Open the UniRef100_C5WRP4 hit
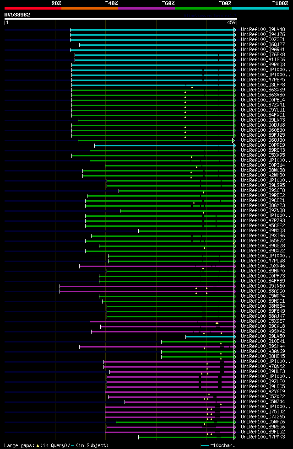 pyautogui.click(x=263, y=296)
